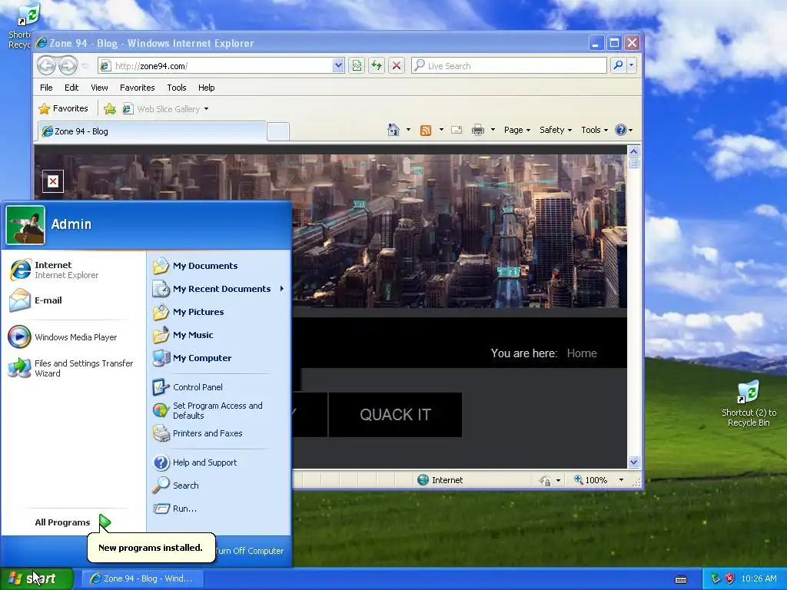
Task: Click the Refresh page icon
Action: click(x=377, y=66)
